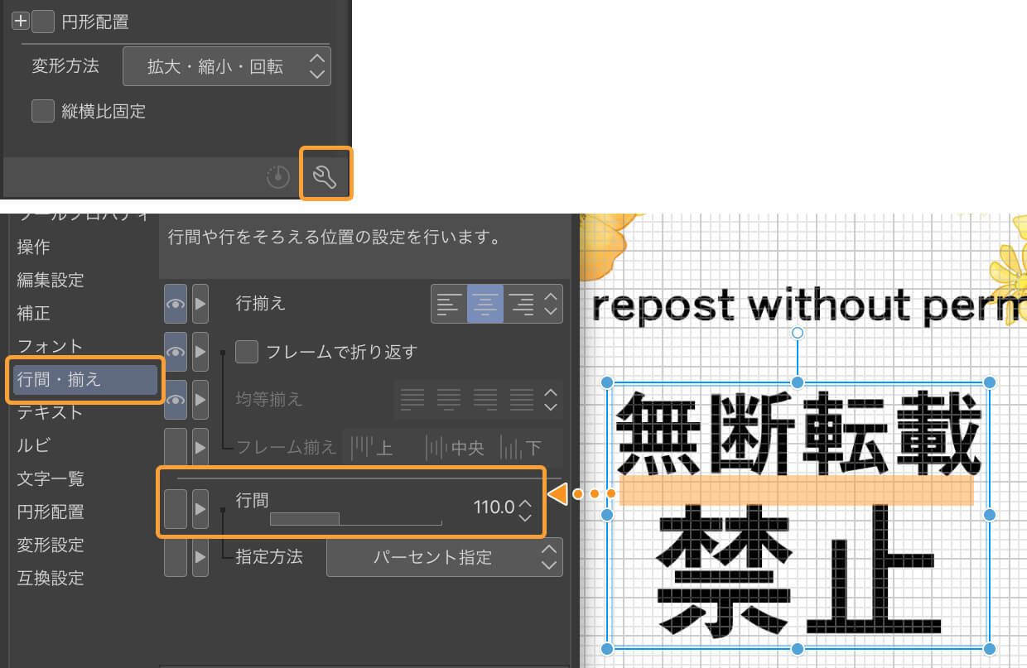The image size is (1027, 668).
Task: Select the right-align icon for 行揃え
Action: (520, 303)
